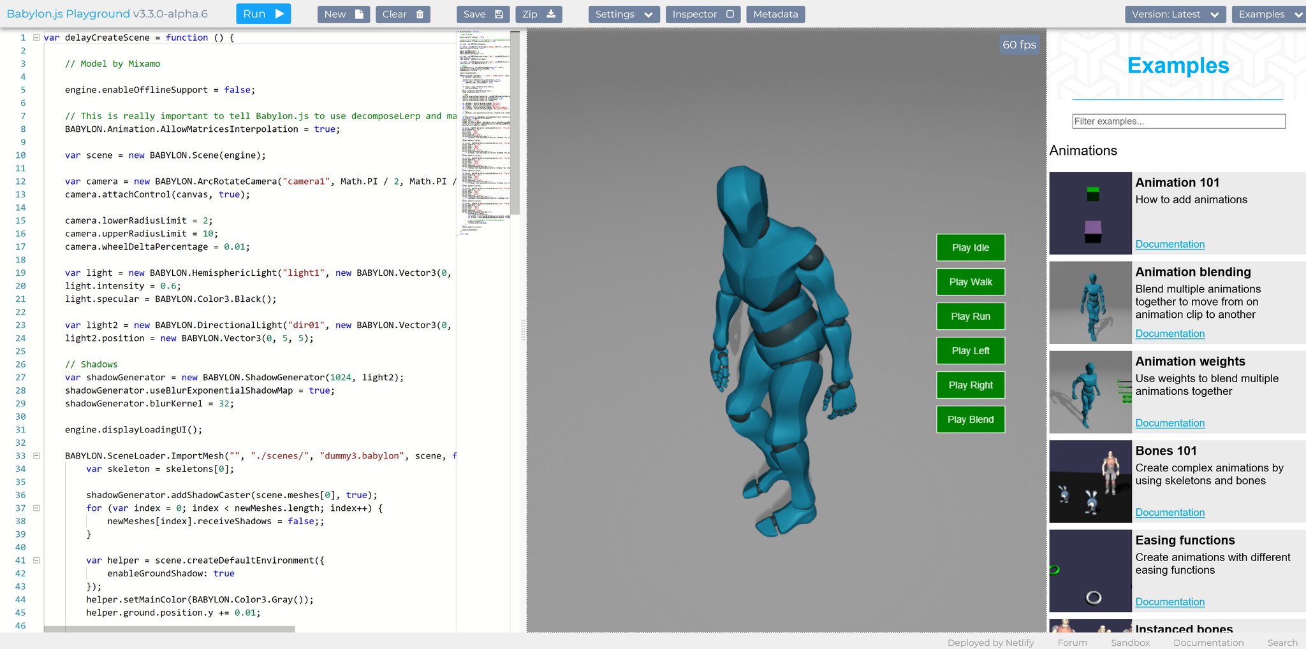Click the Animations category heading
This screenshot has width=1306, height=649.
pos(1083,151)
